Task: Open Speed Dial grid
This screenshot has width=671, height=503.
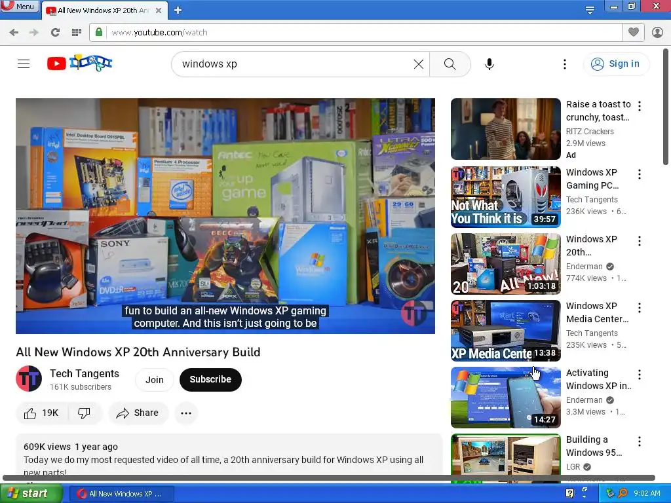Action: tap(77, 33)
